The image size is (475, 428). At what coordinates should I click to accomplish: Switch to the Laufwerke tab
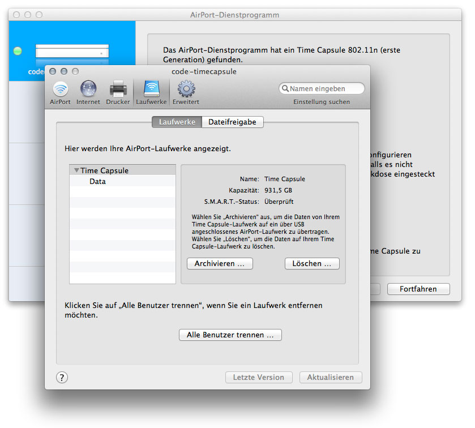click(x=177, y=122)
